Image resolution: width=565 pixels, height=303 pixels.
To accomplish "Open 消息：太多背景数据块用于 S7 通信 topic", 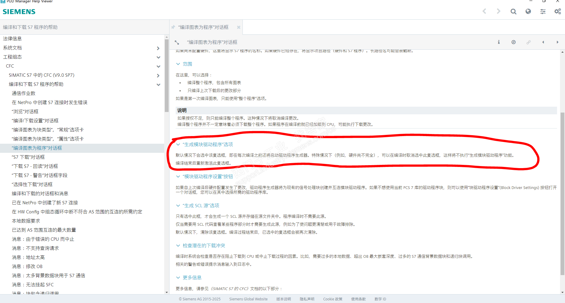I will point(49,275).
